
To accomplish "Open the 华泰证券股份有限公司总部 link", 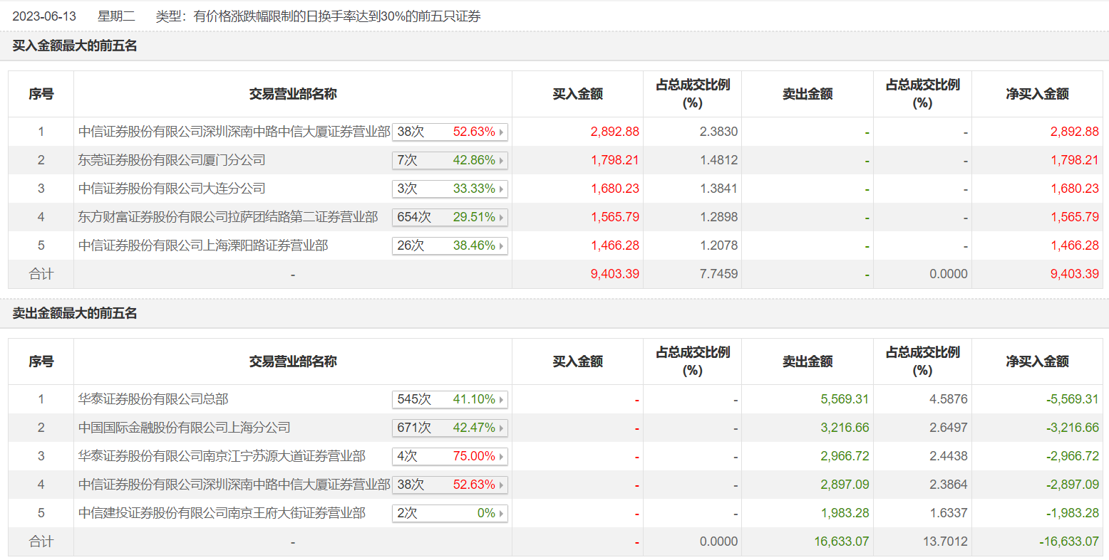I will click(x=153, y=399).
